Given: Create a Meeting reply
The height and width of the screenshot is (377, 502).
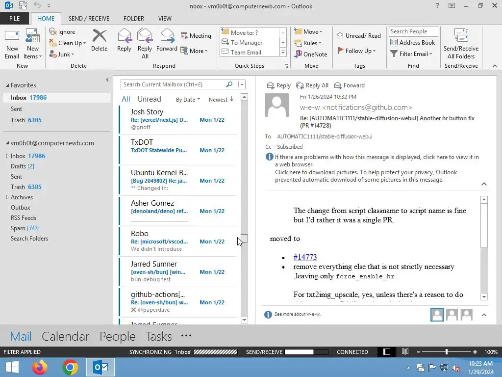Looking at the screenshot, I should tap(196, 35).
